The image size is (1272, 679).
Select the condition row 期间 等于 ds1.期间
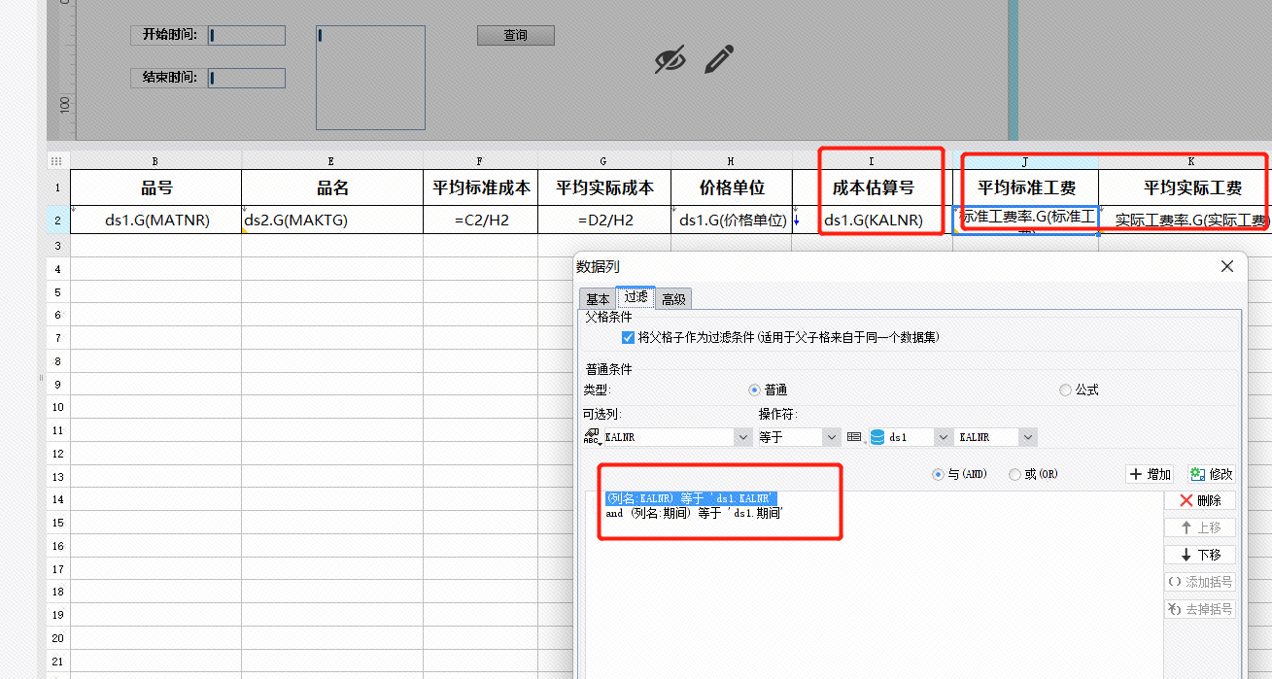[694, 512]
